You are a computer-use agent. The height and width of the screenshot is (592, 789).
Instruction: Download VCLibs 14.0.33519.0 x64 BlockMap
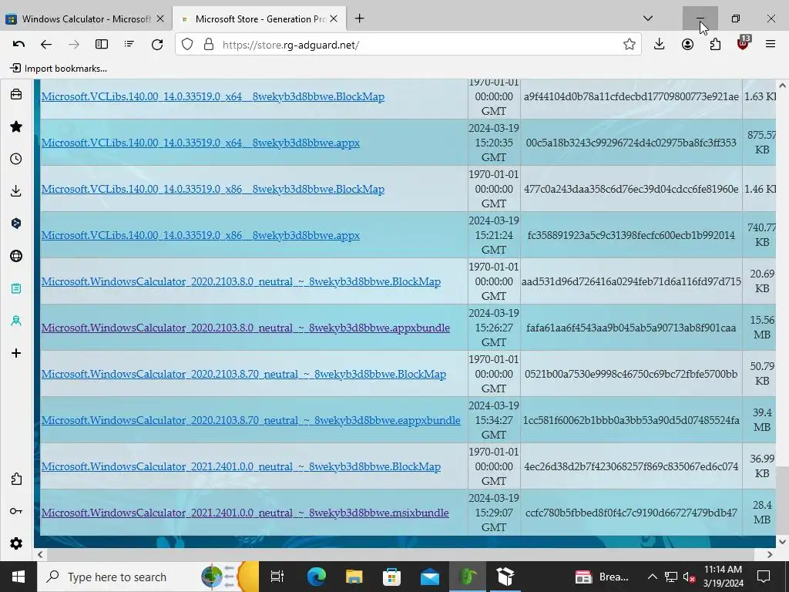coord(213,96)
